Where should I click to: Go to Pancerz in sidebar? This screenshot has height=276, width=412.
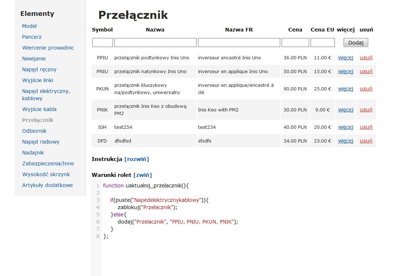32,37
